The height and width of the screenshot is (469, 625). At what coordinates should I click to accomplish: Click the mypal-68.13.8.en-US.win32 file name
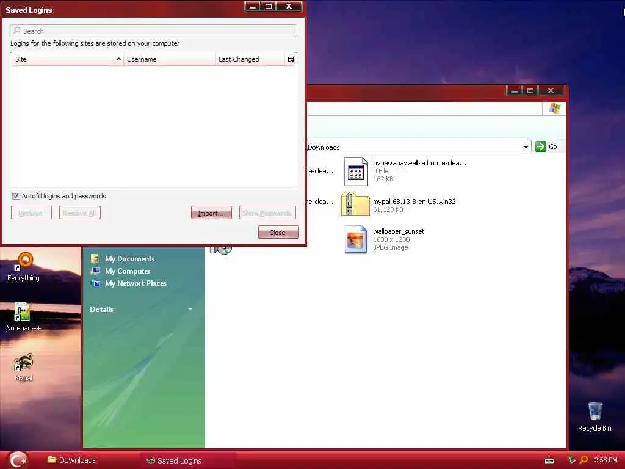[414, 202]
